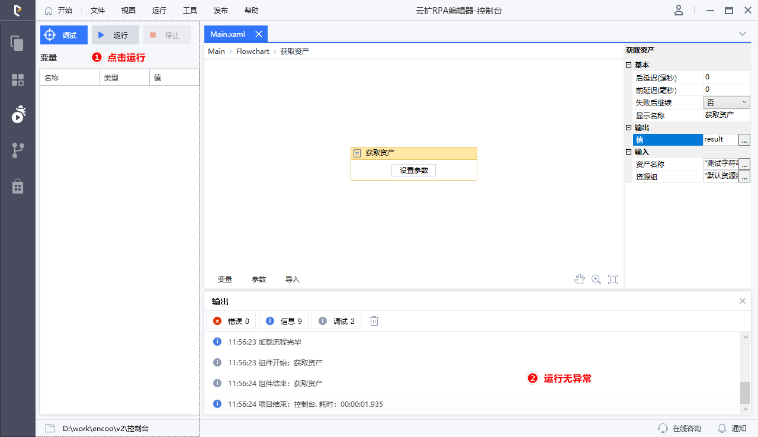Open the 视图 menu

pos(129,11)
